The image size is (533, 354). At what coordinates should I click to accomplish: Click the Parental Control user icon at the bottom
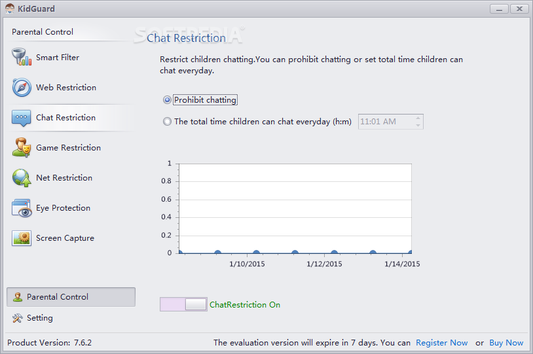(x=18, y=297)
